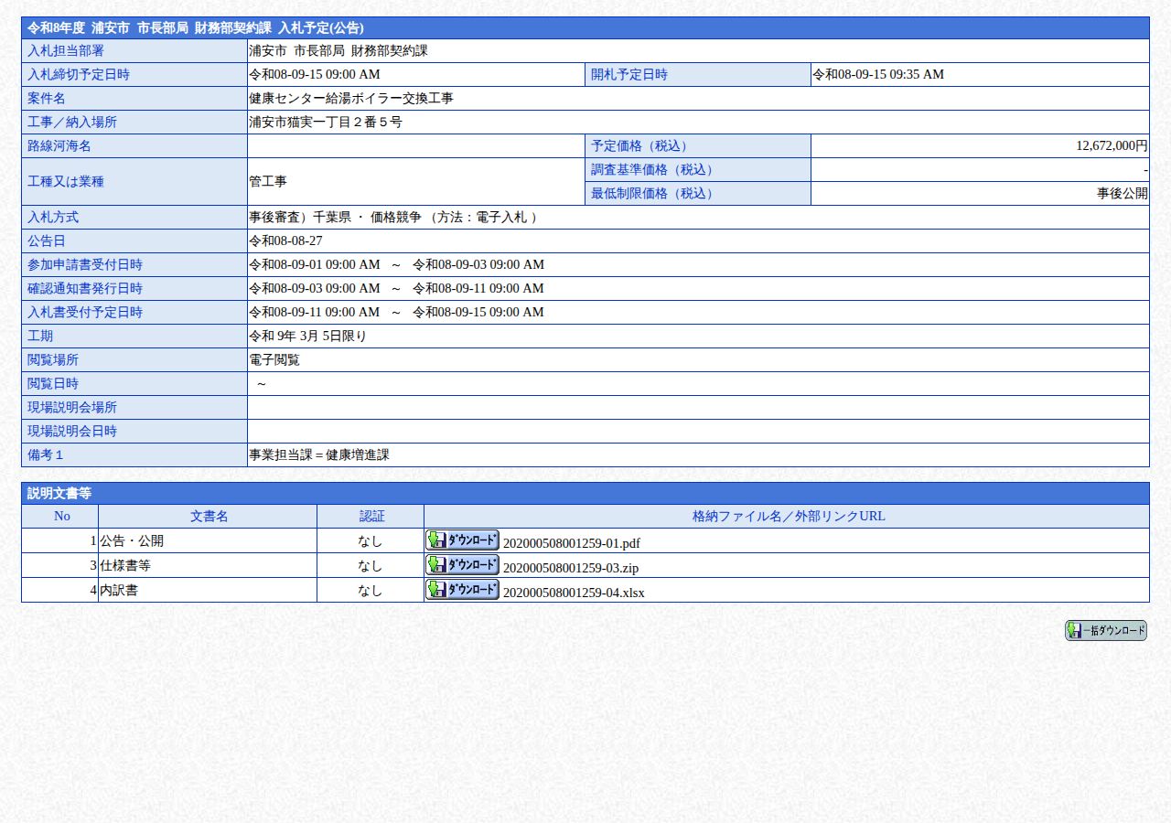Click the 一括ダウンロード bulk download button
Screen dimensions: 1171x823
[x=1105, y=630]
